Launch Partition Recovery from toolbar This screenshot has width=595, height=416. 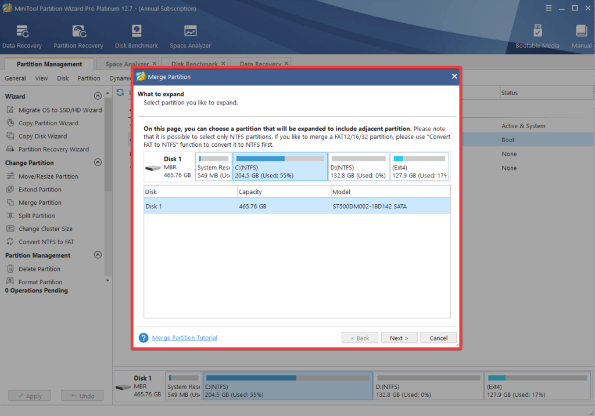pyautogui.click(x=78, y=37)
